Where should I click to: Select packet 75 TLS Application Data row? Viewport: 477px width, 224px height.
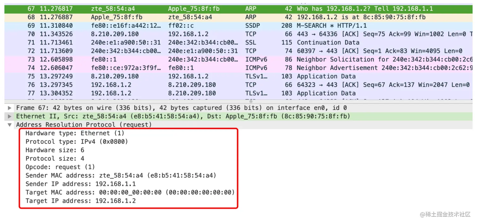pos(238,76)
